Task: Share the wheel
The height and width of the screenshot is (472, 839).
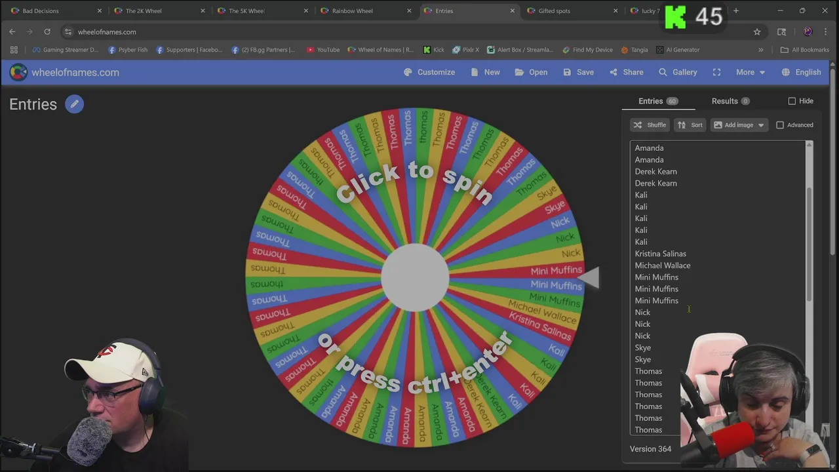Action: [x=626, y=72]
